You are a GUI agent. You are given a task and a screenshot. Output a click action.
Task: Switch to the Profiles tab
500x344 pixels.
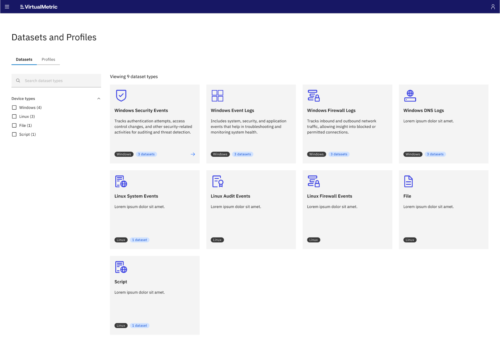(x=48, y=59)
